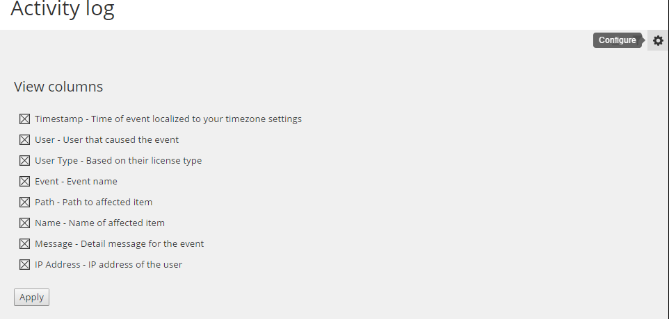Click the 'Path to affected item' label text
Viewport: 669px width, 319px height.
pos(108,202)
